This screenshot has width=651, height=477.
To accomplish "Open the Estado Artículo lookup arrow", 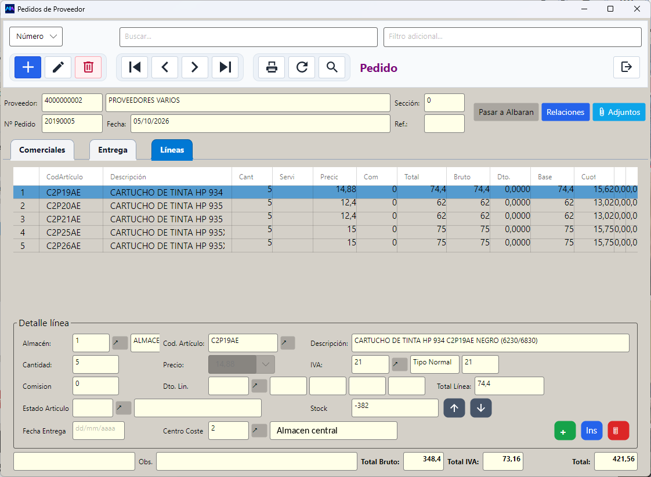I will [x=124, y=408].
